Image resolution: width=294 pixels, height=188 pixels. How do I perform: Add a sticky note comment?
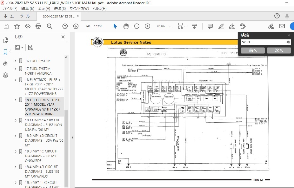point(210,26)
